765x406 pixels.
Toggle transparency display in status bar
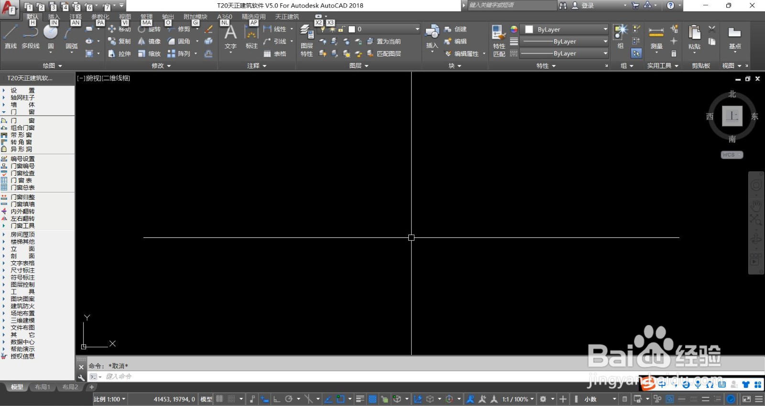click(372, 399)
